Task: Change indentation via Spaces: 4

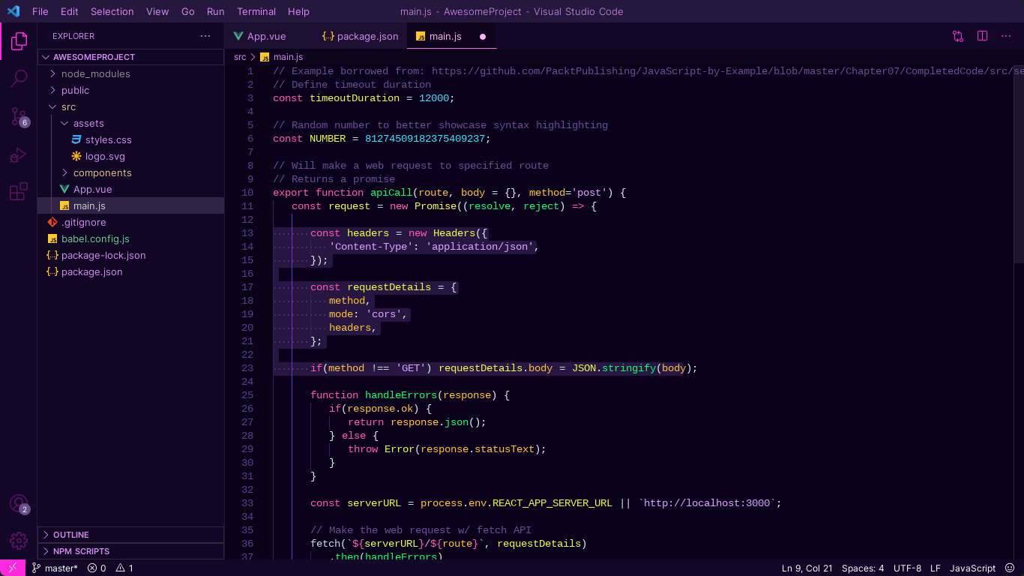Action: click(x=862, y=568)
